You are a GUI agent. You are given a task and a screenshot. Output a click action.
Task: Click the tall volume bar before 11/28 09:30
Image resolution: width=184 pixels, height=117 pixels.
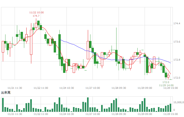click(116, 105)
